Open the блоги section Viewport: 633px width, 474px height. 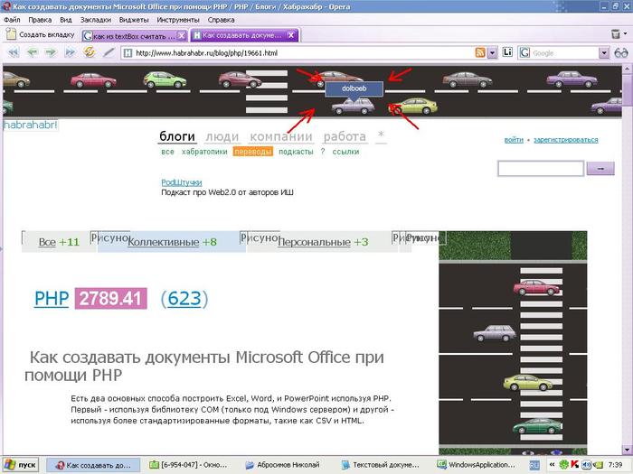click(177, 136)
